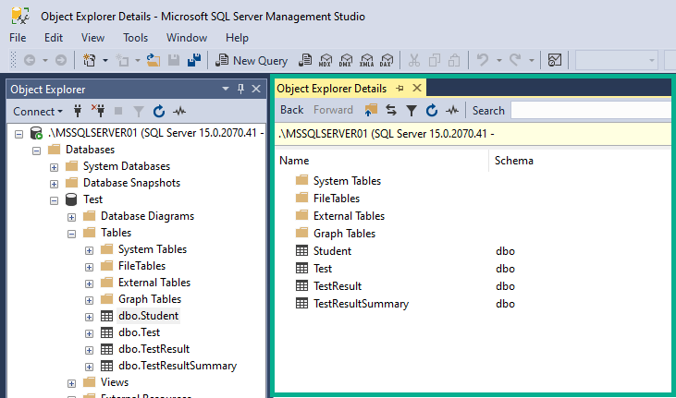Refresh the Object Explorer tree
Image resolution: width=676 pixels, height=398 pixels.
tap(159, 111)
